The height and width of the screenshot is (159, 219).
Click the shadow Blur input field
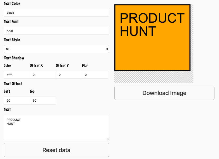coord(95,75)
